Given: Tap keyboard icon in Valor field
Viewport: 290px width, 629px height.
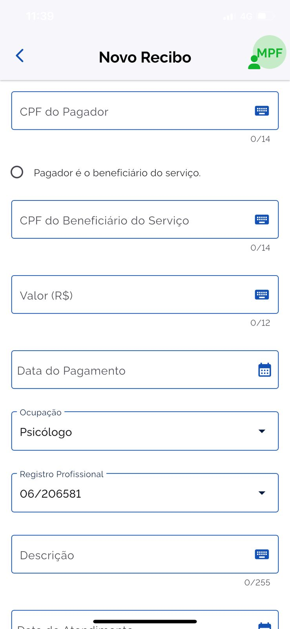Looking at the screenshot, I should [x=262, y=294].
